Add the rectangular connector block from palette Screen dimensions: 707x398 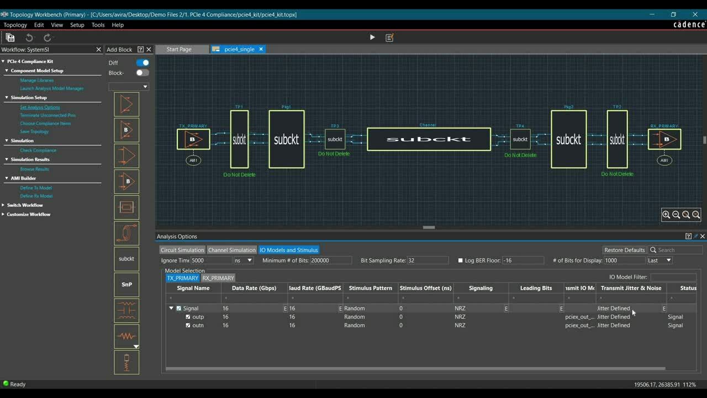click(x=126, y=207)
